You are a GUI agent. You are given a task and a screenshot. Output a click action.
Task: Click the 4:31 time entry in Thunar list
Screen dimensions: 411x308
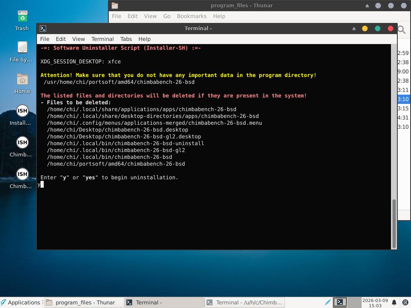(x=403, y=118)
